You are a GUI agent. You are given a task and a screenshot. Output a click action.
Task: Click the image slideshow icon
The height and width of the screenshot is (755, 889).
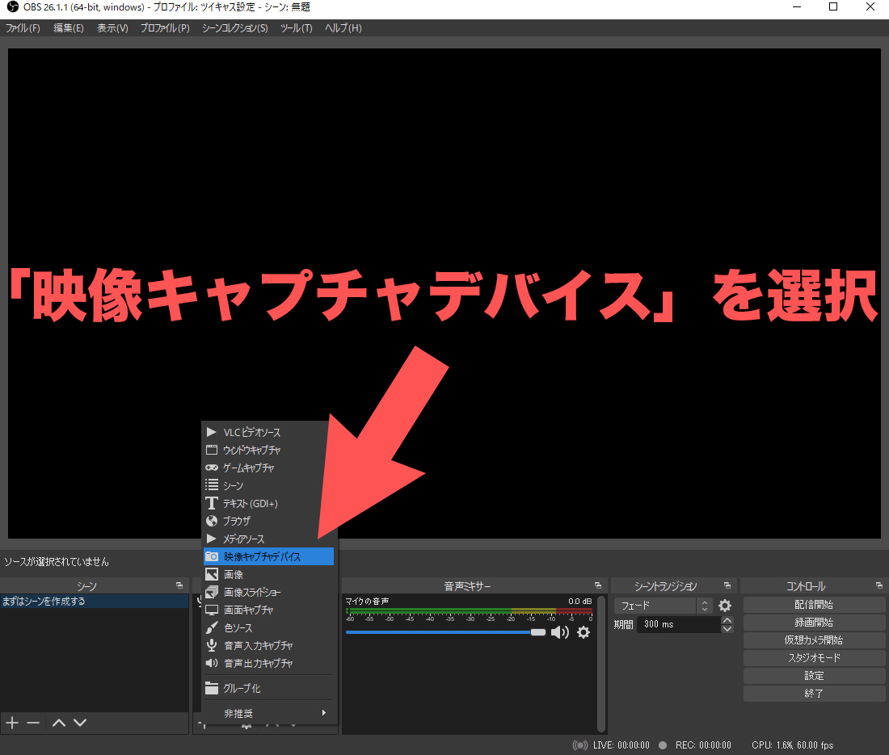[x=212, y=593]
